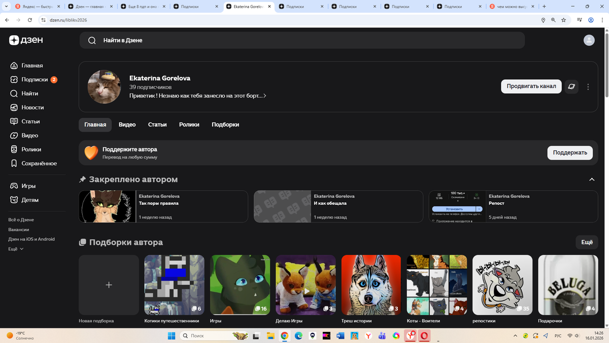Click the planet icon next to Продвигать канал
This screenshot has height=343, width=609.
pos(571,86)
